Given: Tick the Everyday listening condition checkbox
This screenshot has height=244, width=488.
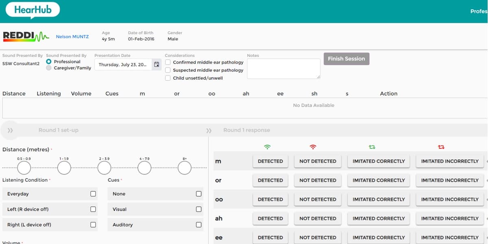Looking at the screenshot, I should click(x=93, y=194).
